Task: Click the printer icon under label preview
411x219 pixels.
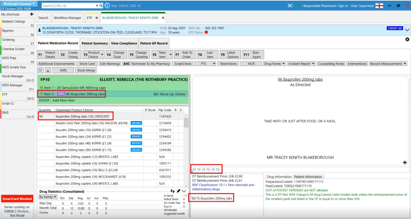Action: click(x=405, y=162)
